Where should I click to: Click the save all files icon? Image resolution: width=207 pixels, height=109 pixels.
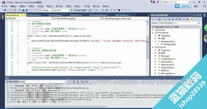click(27, 10)
